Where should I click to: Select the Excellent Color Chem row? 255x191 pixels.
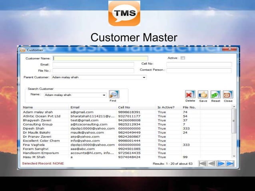click(126, 141)
